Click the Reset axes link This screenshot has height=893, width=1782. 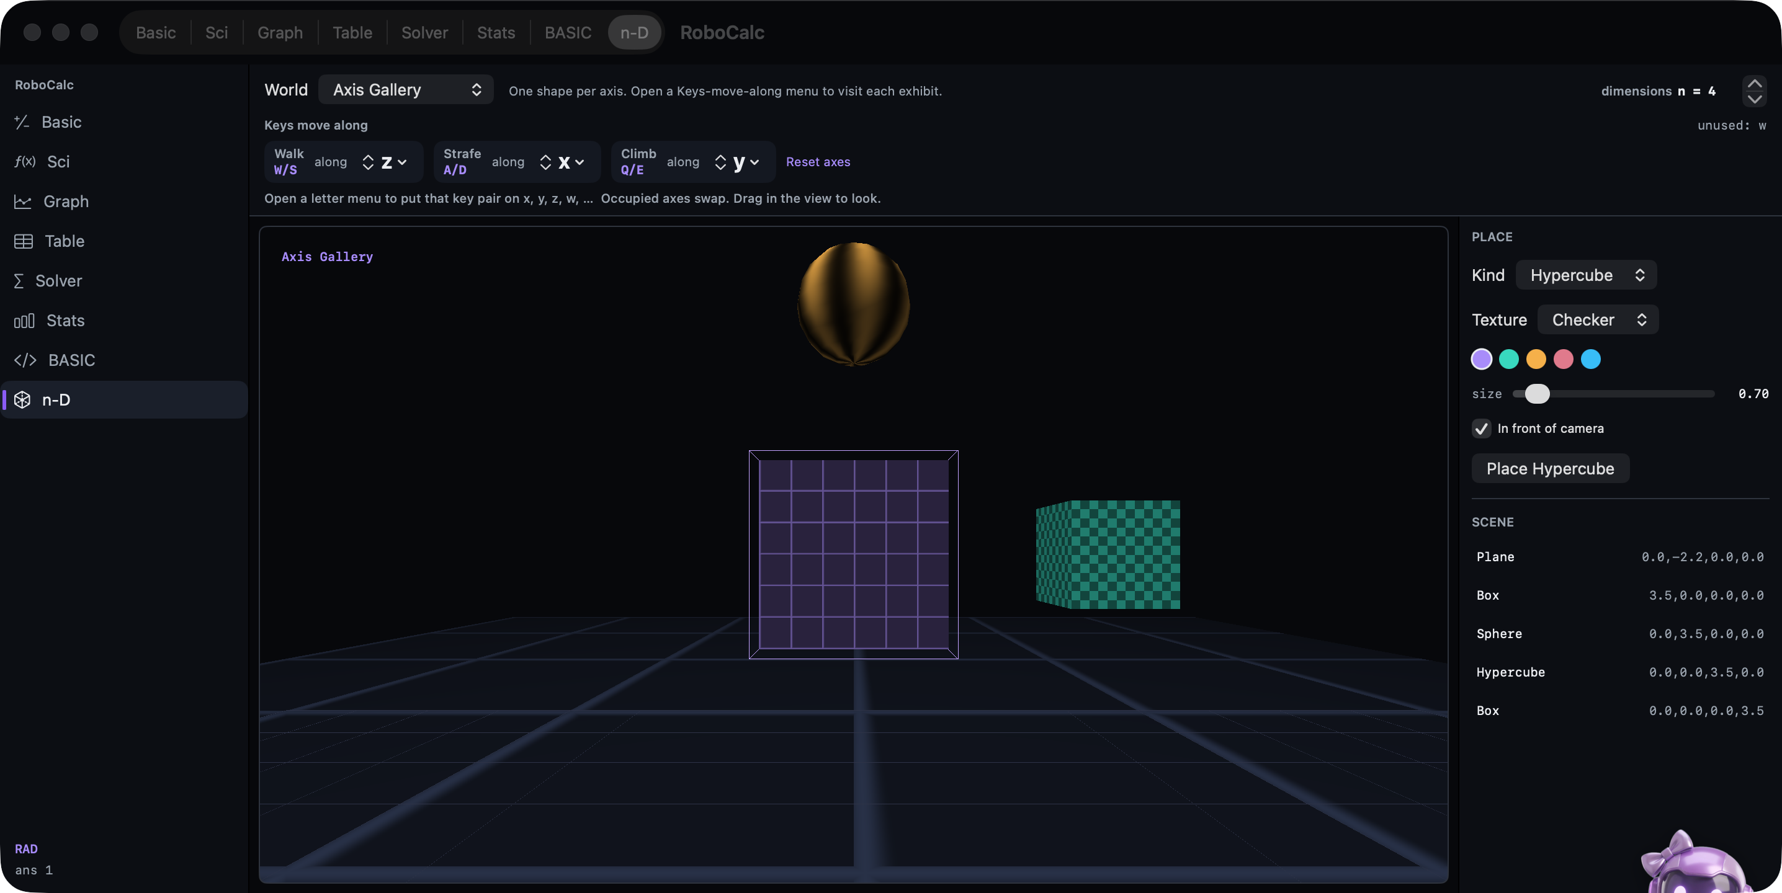point(818,162)
